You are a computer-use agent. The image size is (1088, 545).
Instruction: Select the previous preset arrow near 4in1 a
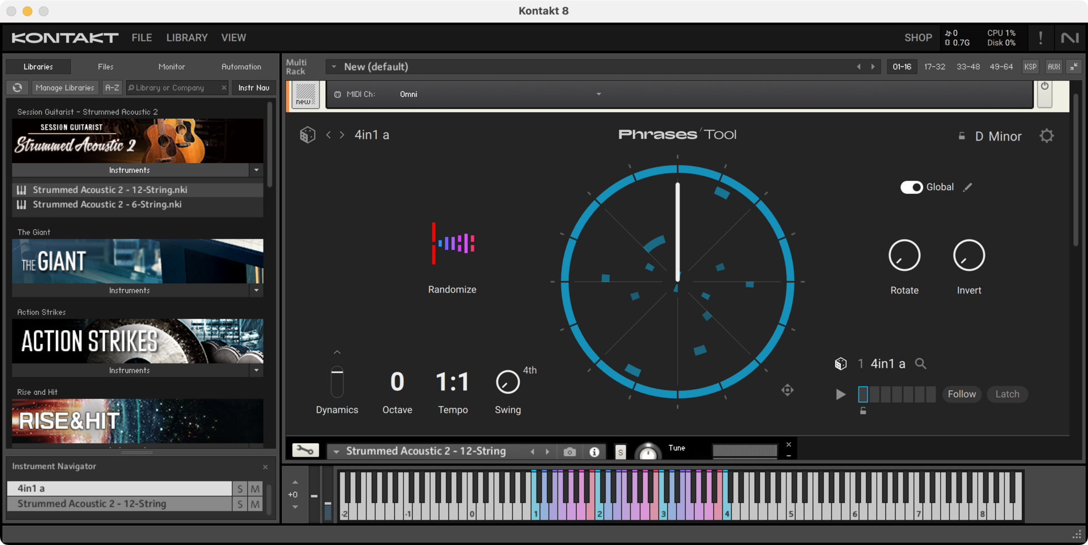[329, 135]
